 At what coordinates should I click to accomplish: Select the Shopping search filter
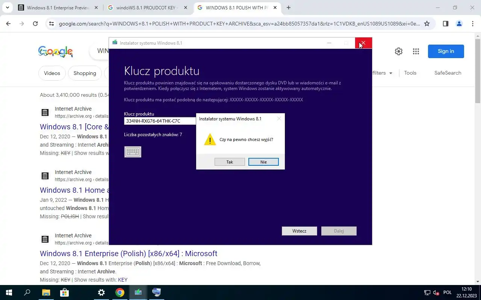85,73
